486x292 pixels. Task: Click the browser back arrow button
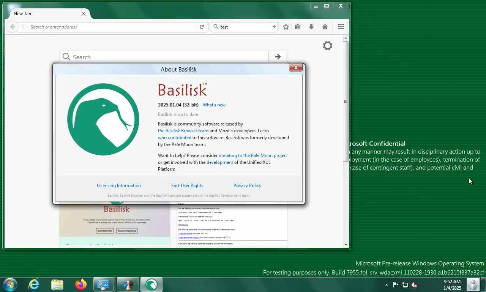coord(13,27)
